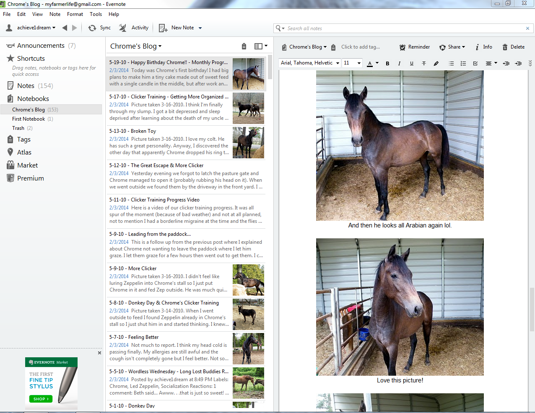Open the Notebooks section

28,98
